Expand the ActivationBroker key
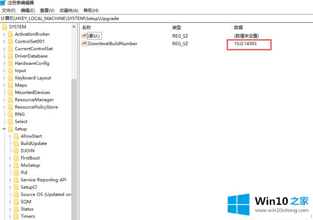This screenshot has width=313, height=220. [x=4, y=34]
